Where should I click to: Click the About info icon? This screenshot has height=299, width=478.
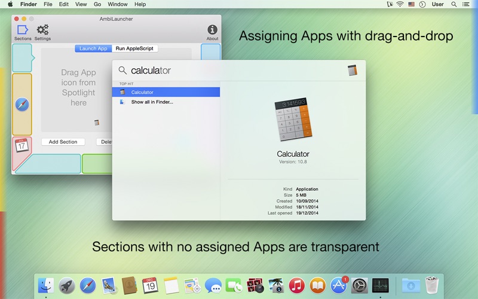pos(212,30)
